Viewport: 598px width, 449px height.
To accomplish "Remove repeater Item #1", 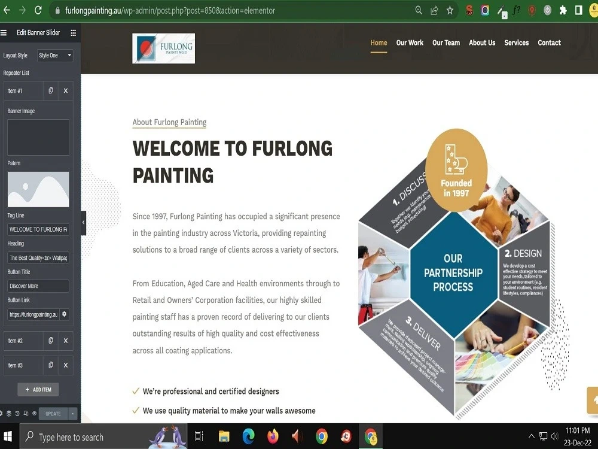I will click(x=66, y=90).
